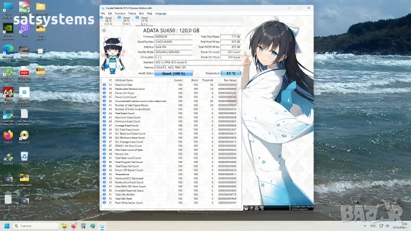Select the CrystalDiskInfo desktop shortcut
The width and height of the screenshot is (411, 231).
(x=8, y=117)
